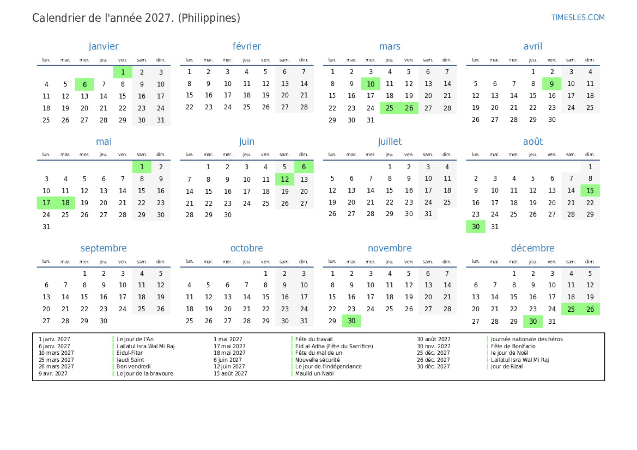This screenshot has height=450, width=637.
Task: Click highlighted December 26 holiday cell
Action: (590, 309)
